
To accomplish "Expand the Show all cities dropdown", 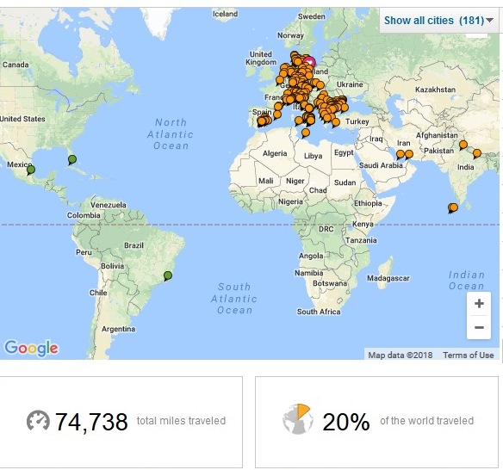I will click(x=438, y=21).
